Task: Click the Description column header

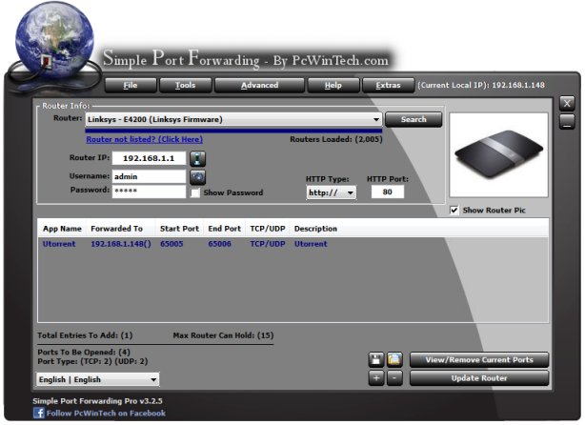Action: [x=315, y=229]
